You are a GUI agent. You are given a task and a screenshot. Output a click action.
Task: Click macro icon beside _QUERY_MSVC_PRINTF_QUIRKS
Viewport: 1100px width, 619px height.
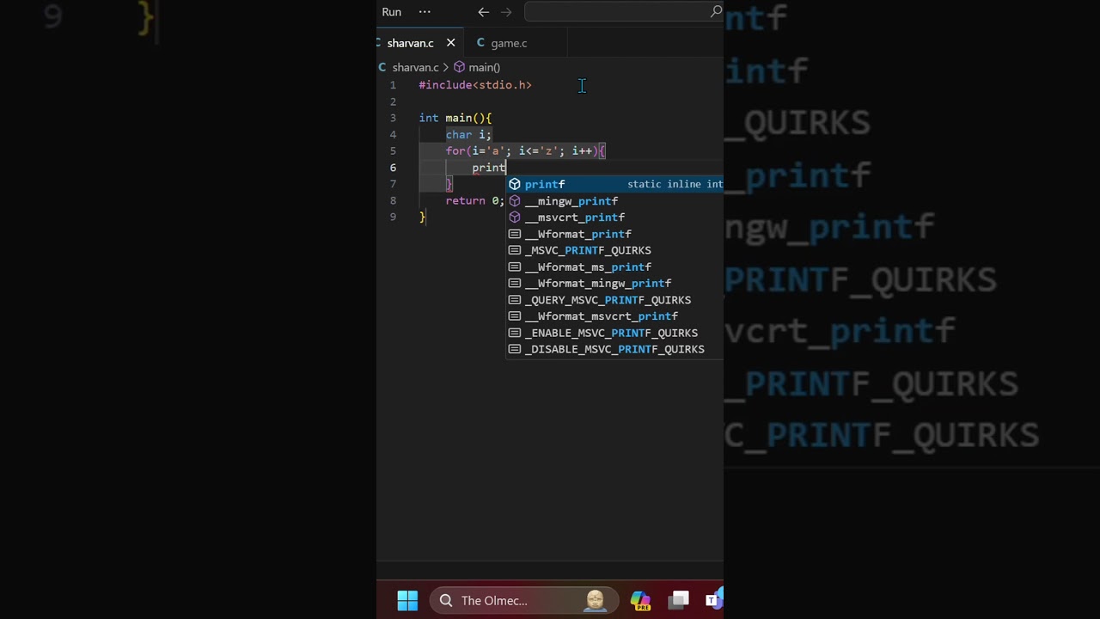pos(515,300)
